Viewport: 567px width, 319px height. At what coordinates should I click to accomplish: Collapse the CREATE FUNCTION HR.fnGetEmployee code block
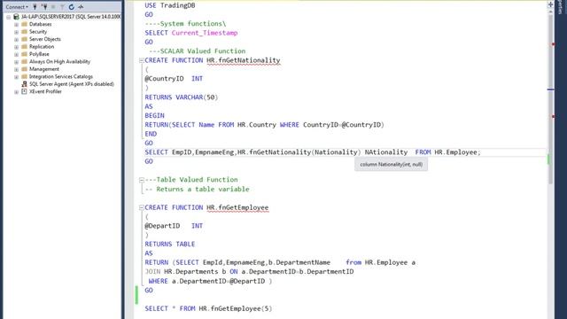142,207
